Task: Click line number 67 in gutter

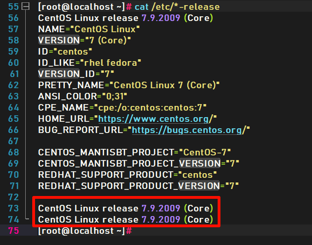Action: pos(14,141)
